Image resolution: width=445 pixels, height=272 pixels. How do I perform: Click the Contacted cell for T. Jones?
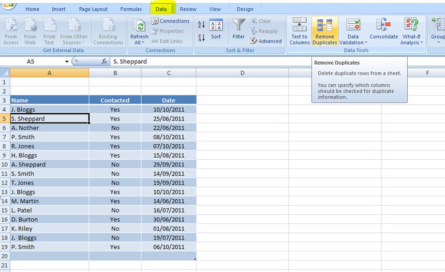(x=115, y=183)
